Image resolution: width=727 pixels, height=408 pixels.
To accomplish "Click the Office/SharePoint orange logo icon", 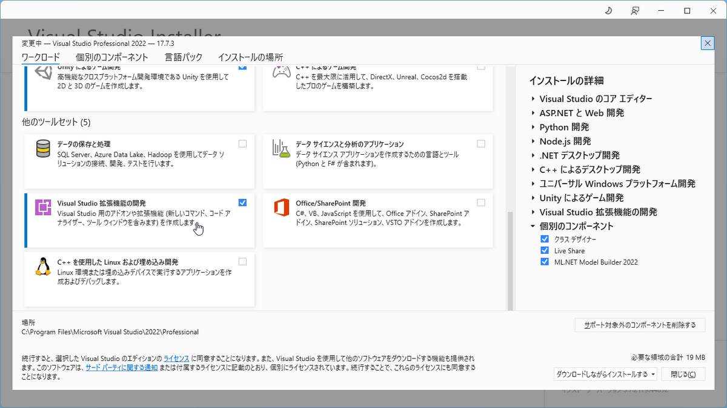I will tap(281, 207).
